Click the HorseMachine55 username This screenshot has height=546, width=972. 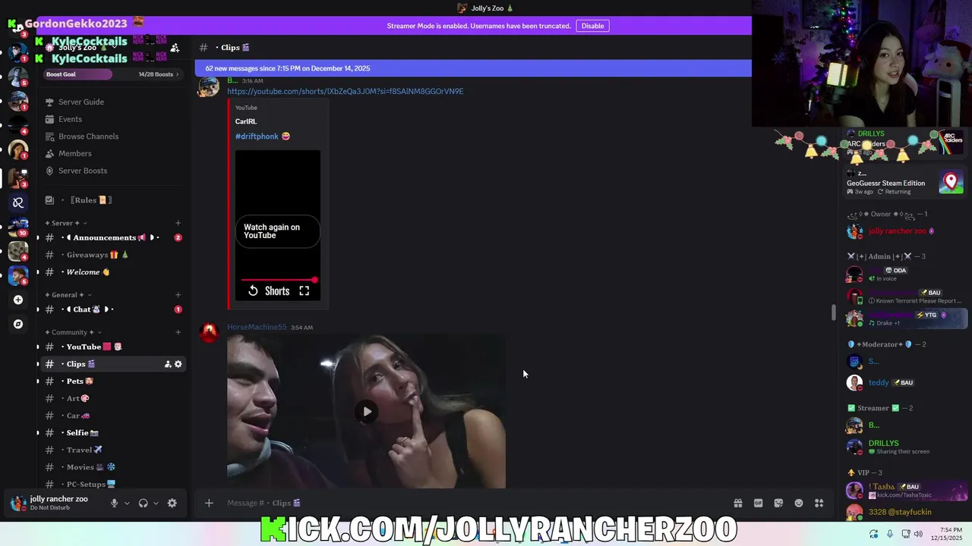coord(257,328)
